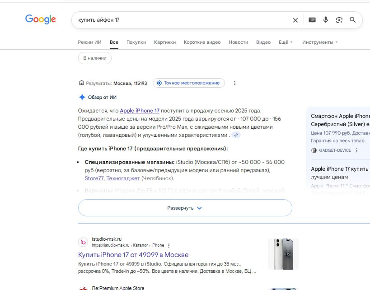Open the «Инструменты» dropdown
Screen dimensions: 370x290
point(320,42)
